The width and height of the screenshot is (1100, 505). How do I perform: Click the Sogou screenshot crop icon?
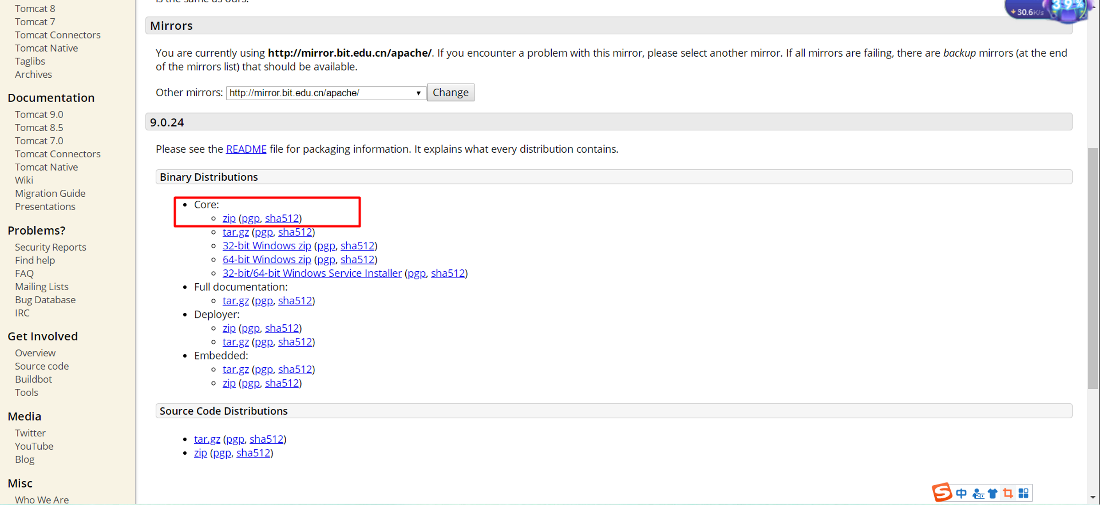pos(1008,493)
